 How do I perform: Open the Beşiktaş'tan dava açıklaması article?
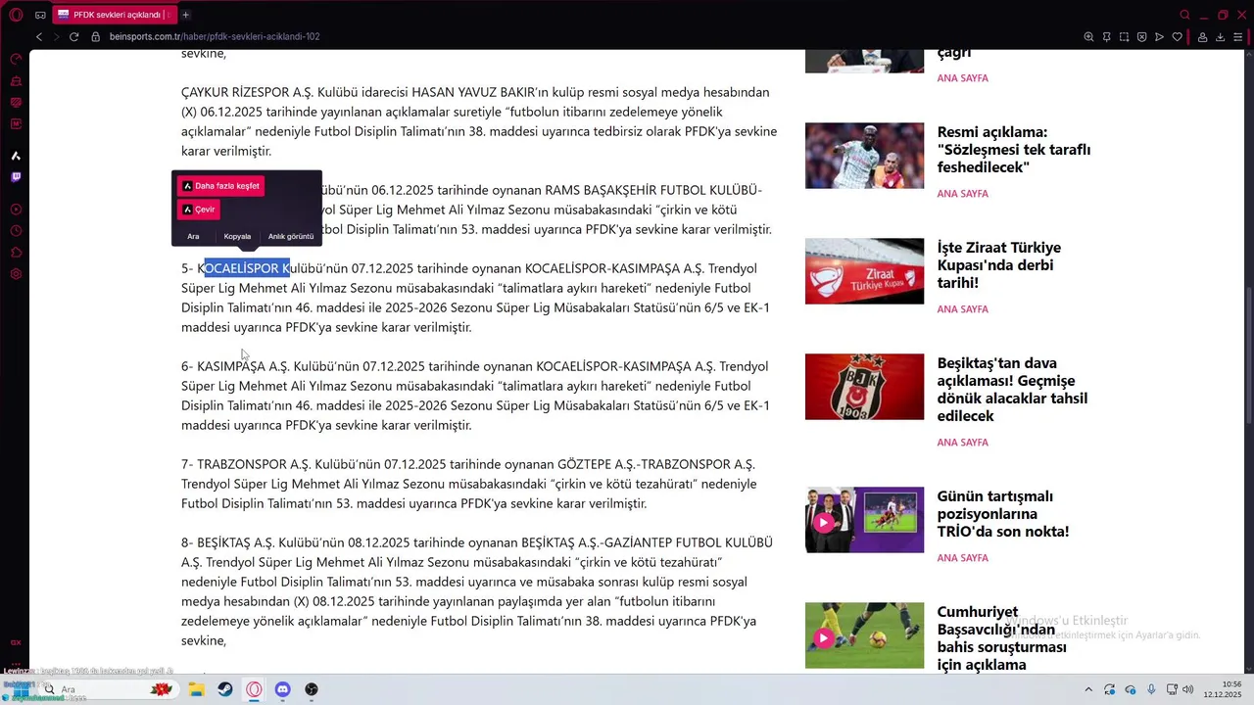point(1012,390)
